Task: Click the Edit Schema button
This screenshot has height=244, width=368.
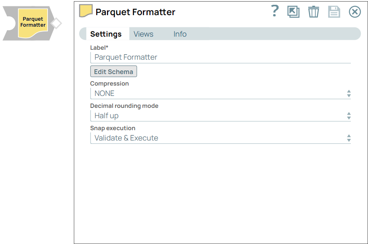Action: tap(114, 72)
